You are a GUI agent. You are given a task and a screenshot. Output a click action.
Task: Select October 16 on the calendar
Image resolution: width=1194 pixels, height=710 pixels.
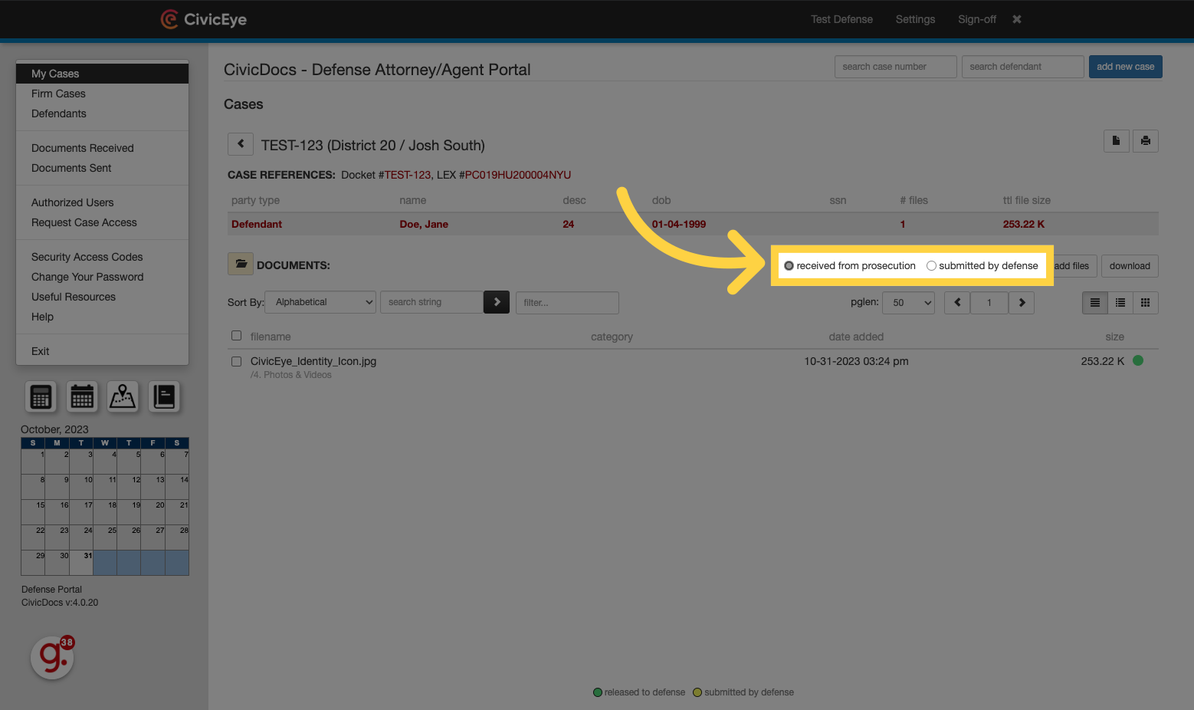[57, 512]
